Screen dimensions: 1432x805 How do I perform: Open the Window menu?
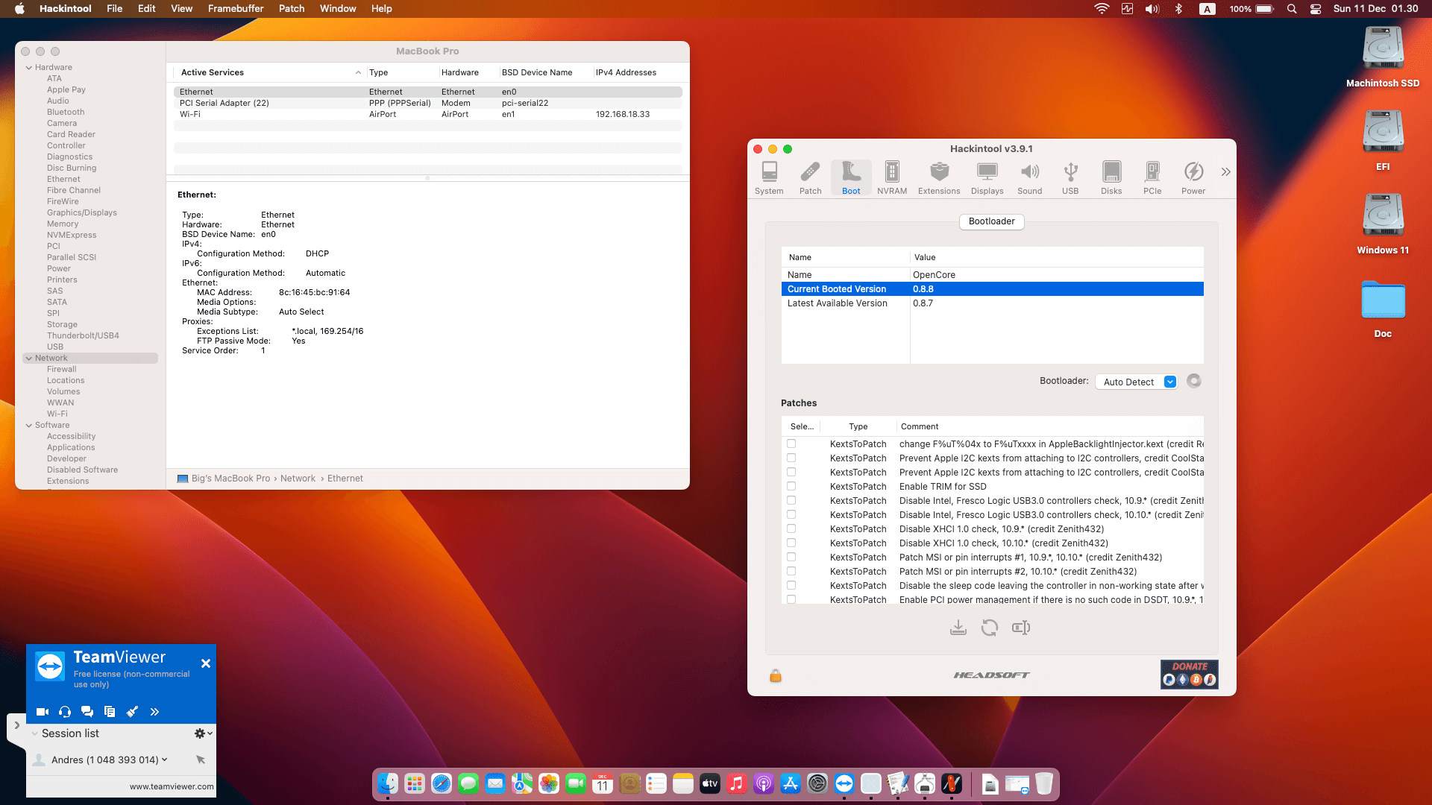pyautogui.click(x=338, y=8)
